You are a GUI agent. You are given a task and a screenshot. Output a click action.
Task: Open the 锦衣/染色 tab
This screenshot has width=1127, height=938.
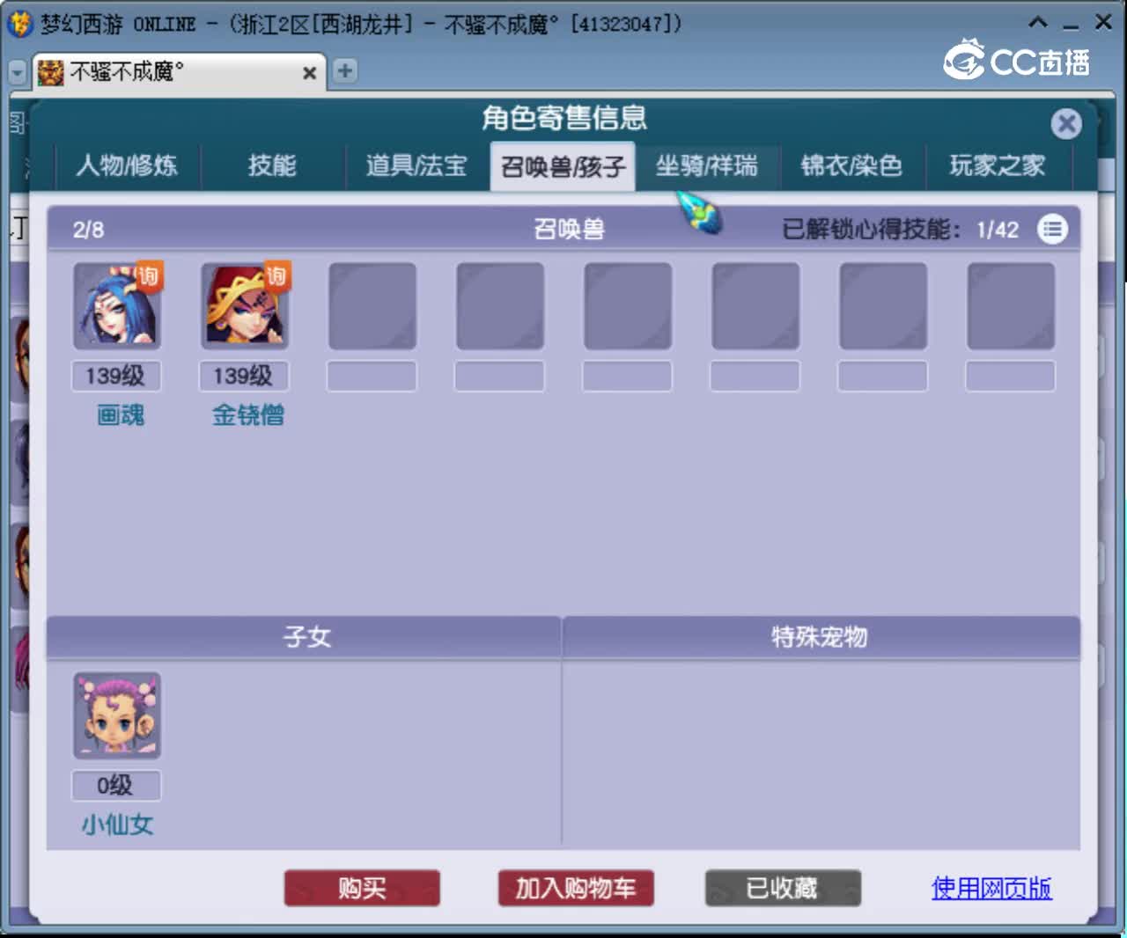[851, 165]
